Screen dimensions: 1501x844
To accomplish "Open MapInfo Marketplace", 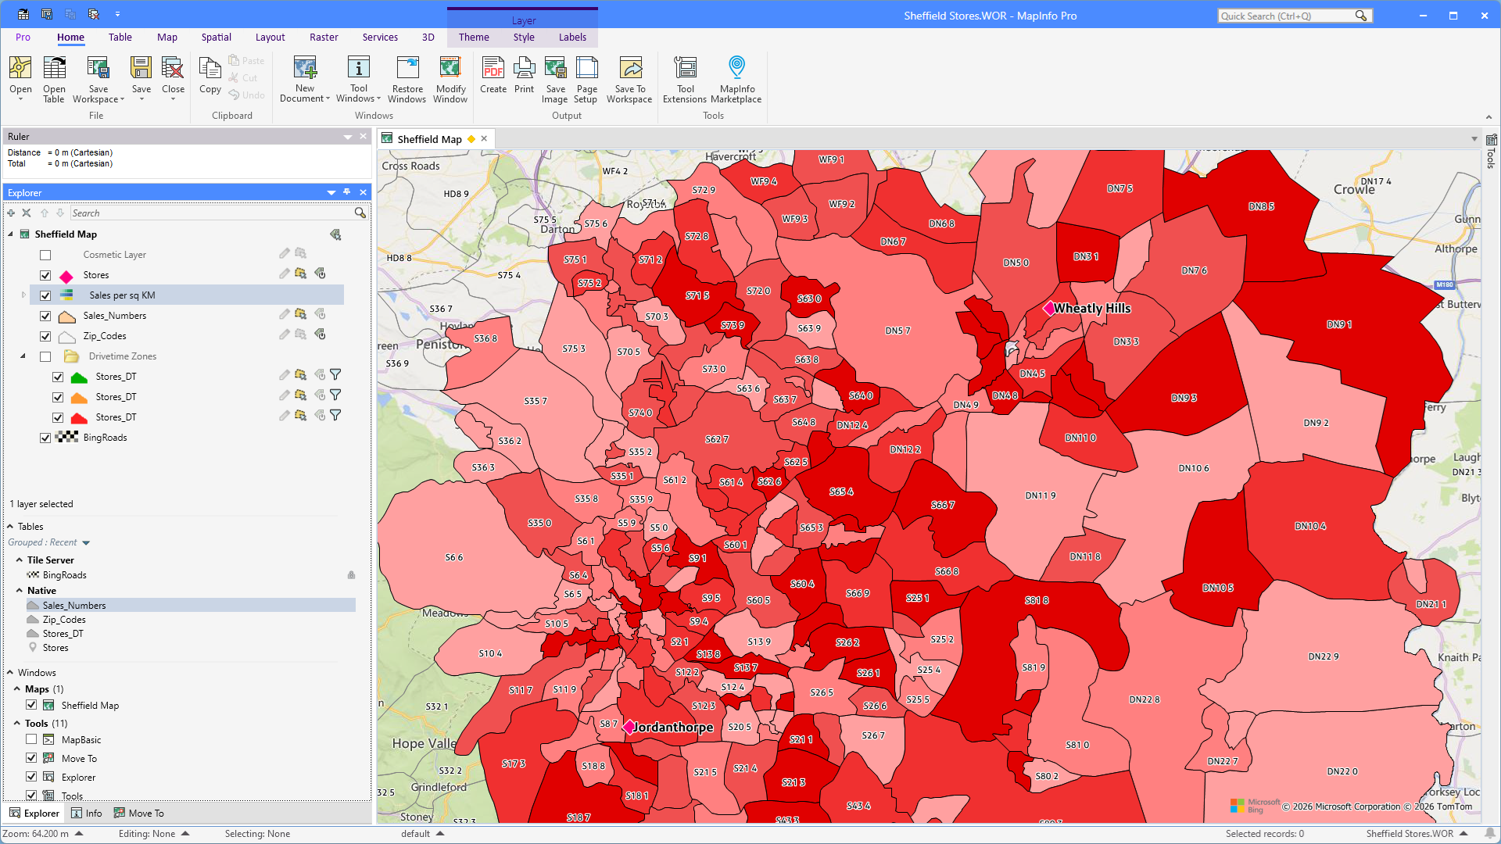I will click(736, 79).
